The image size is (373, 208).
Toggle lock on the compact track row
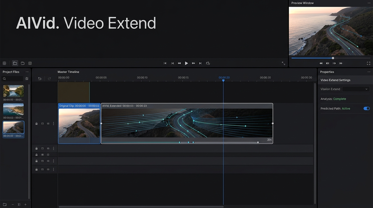[x=37, y=155]
